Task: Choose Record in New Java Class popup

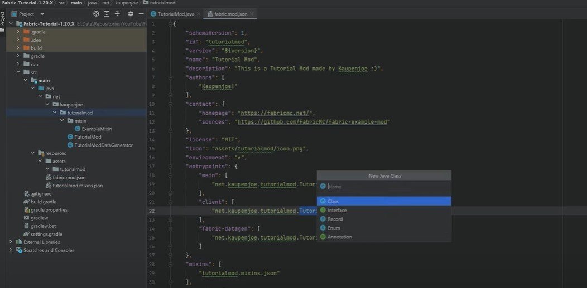Action: pyautogui.click(x=384, y=219)
